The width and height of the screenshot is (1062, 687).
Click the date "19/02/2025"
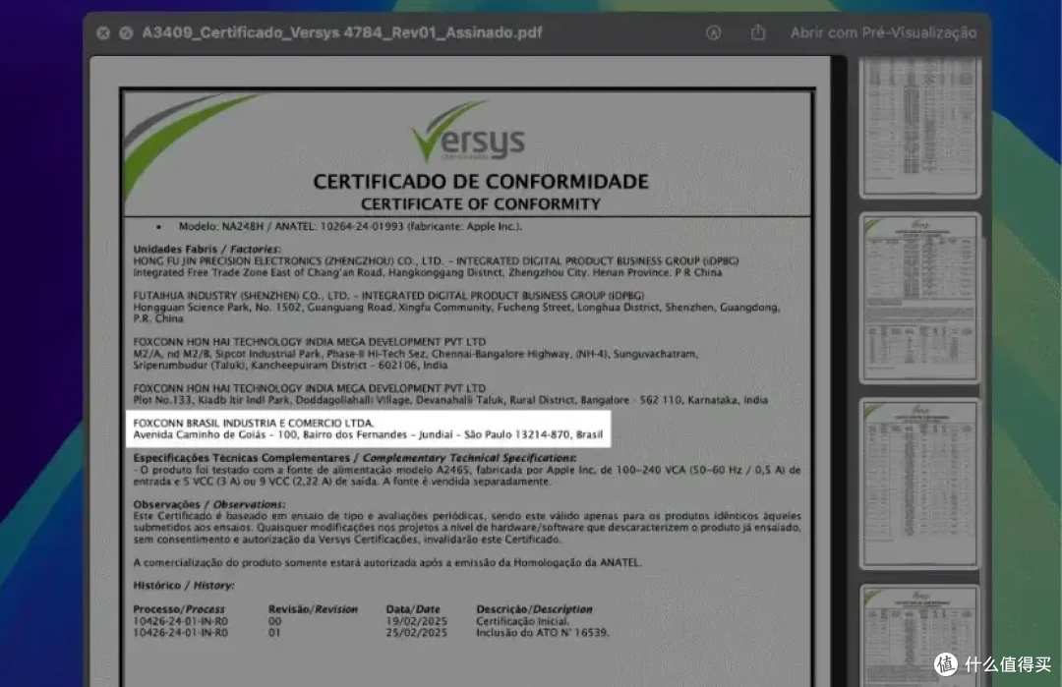[x=417, y=621]
